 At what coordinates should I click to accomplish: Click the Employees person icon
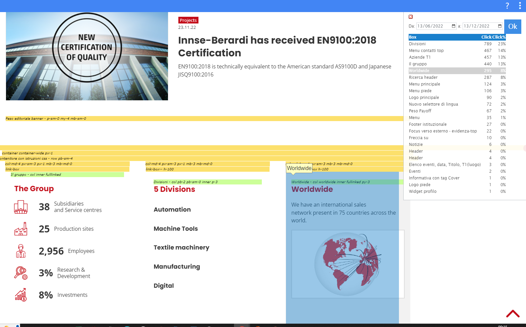pos(21,251)
